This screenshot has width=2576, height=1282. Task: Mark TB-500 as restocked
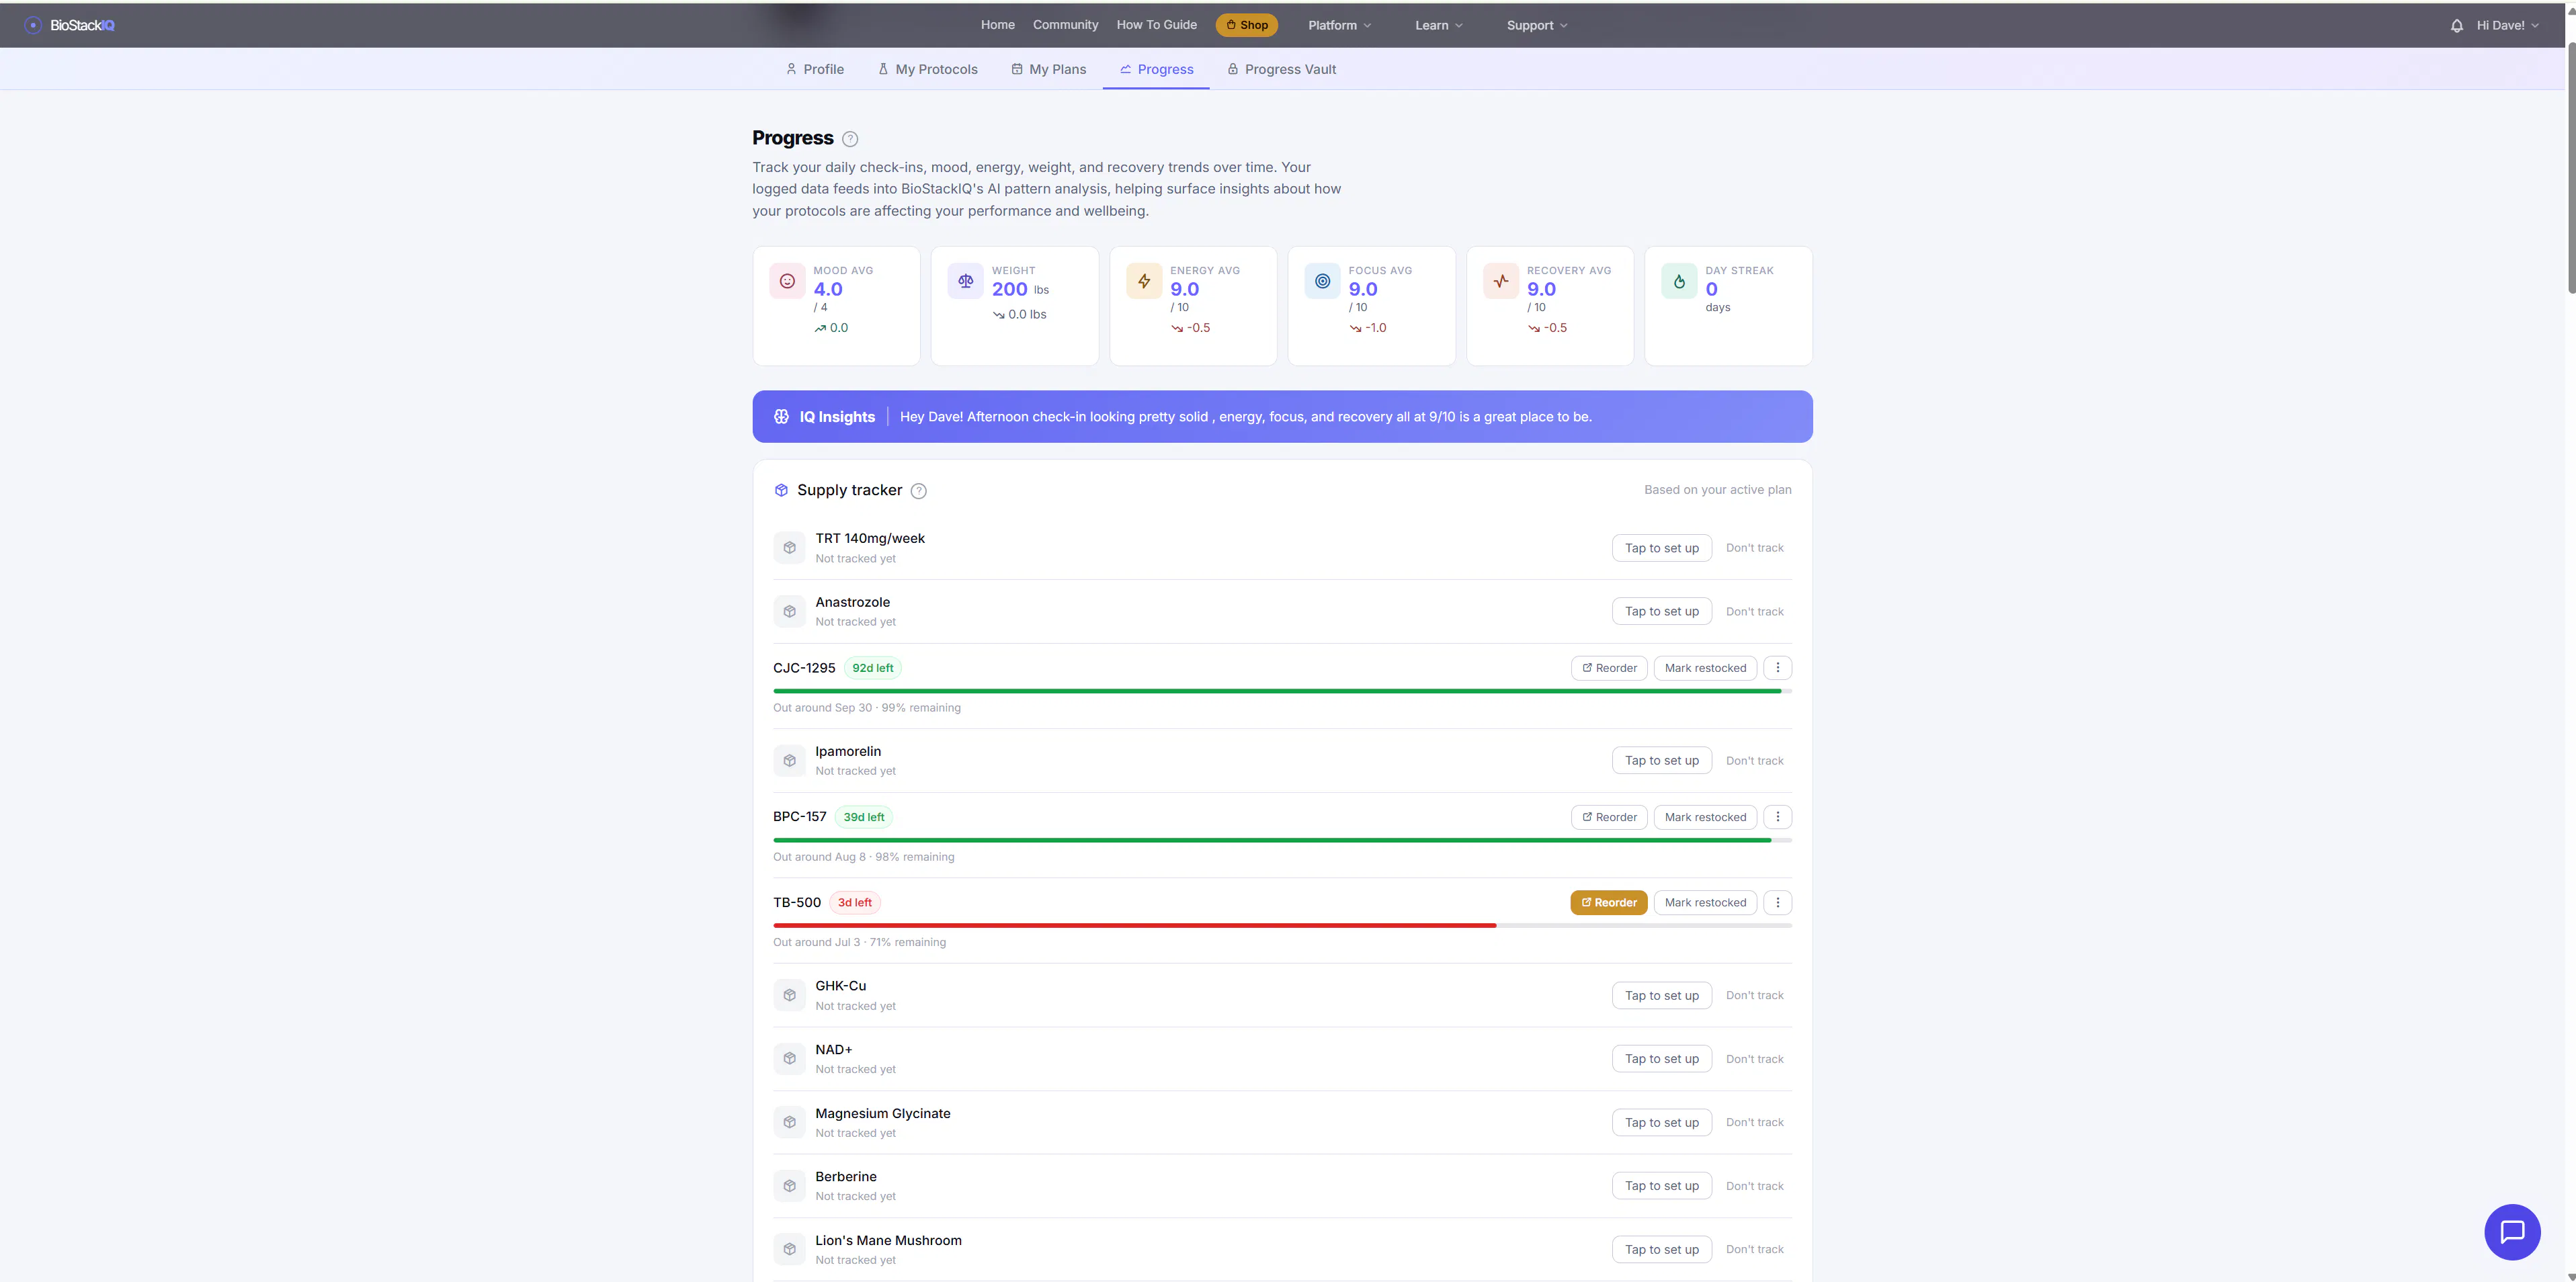point(1705,902)
